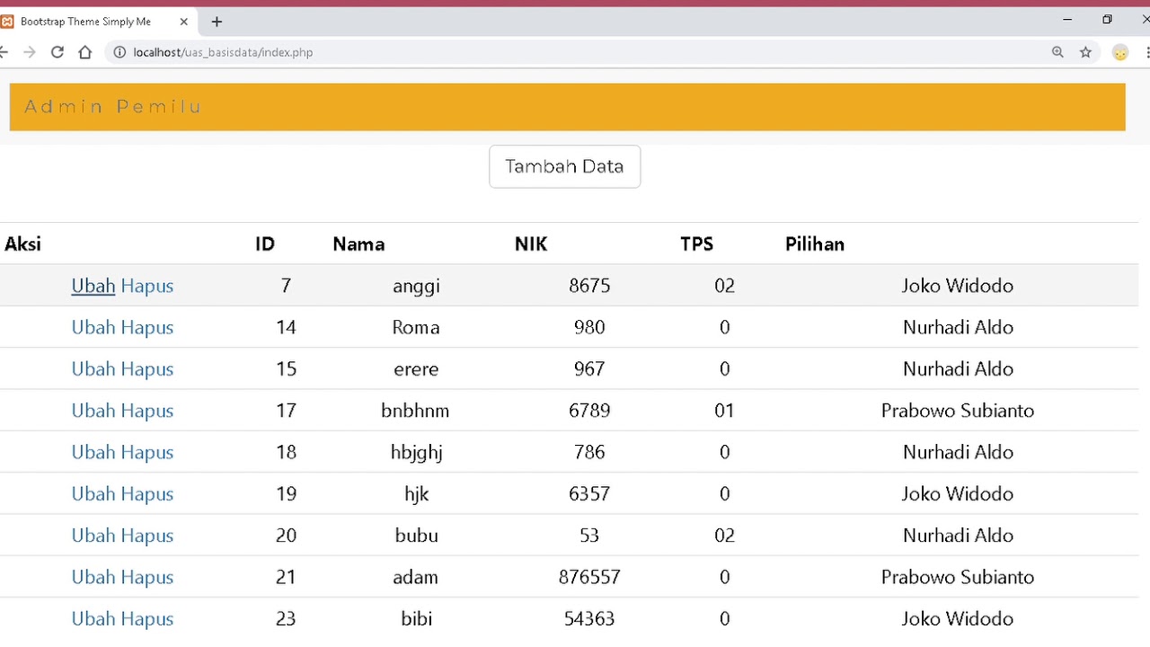Click Hapus link for bibi row
The width and height of the screenshot is (1150, 647).
[147, 618]
